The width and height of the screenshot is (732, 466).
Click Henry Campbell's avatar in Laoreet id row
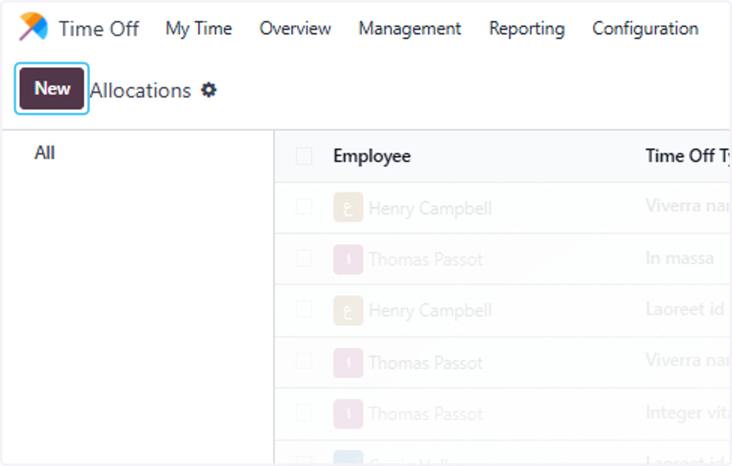coord(348,311)
